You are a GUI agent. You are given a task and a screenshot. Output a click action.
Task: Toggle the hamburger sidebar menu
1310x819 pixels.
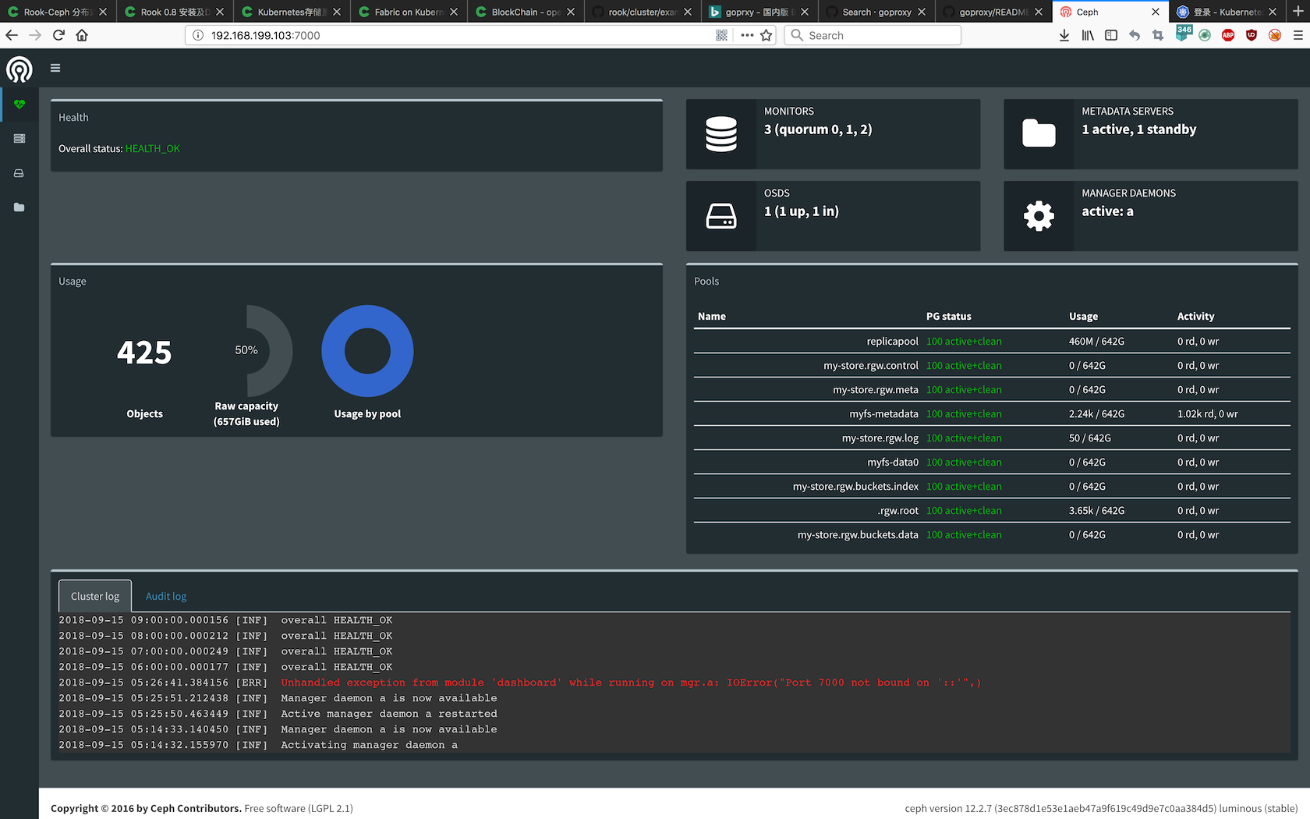[x=55, y=68]
